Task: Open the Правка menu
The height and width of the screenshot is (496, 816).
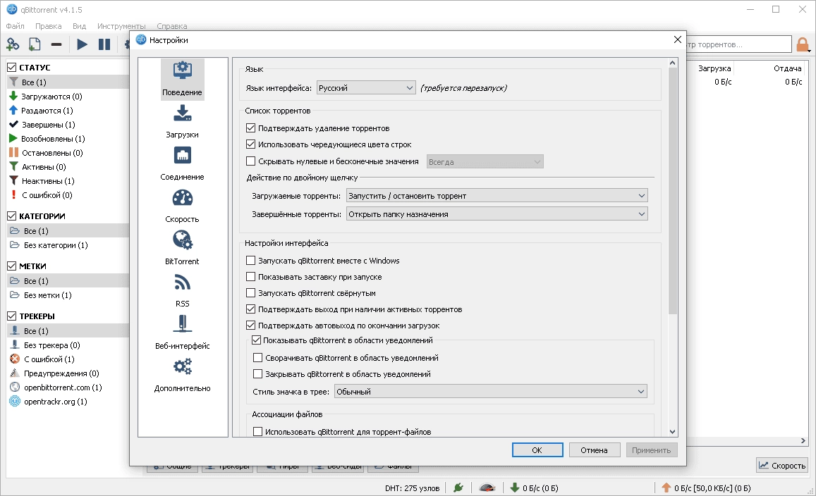Action: [49, 26]
